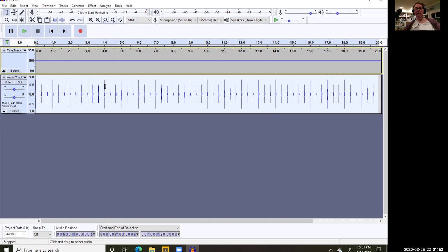Image resolution: width=448 pixels, height=252 pixels.
Task: Close the Time Track with its X
Action: pyautogui.click(x=4, y=50)
